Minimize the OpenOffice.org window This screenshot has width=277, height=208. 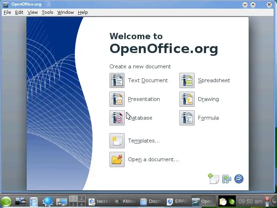[x=245, y=5]
